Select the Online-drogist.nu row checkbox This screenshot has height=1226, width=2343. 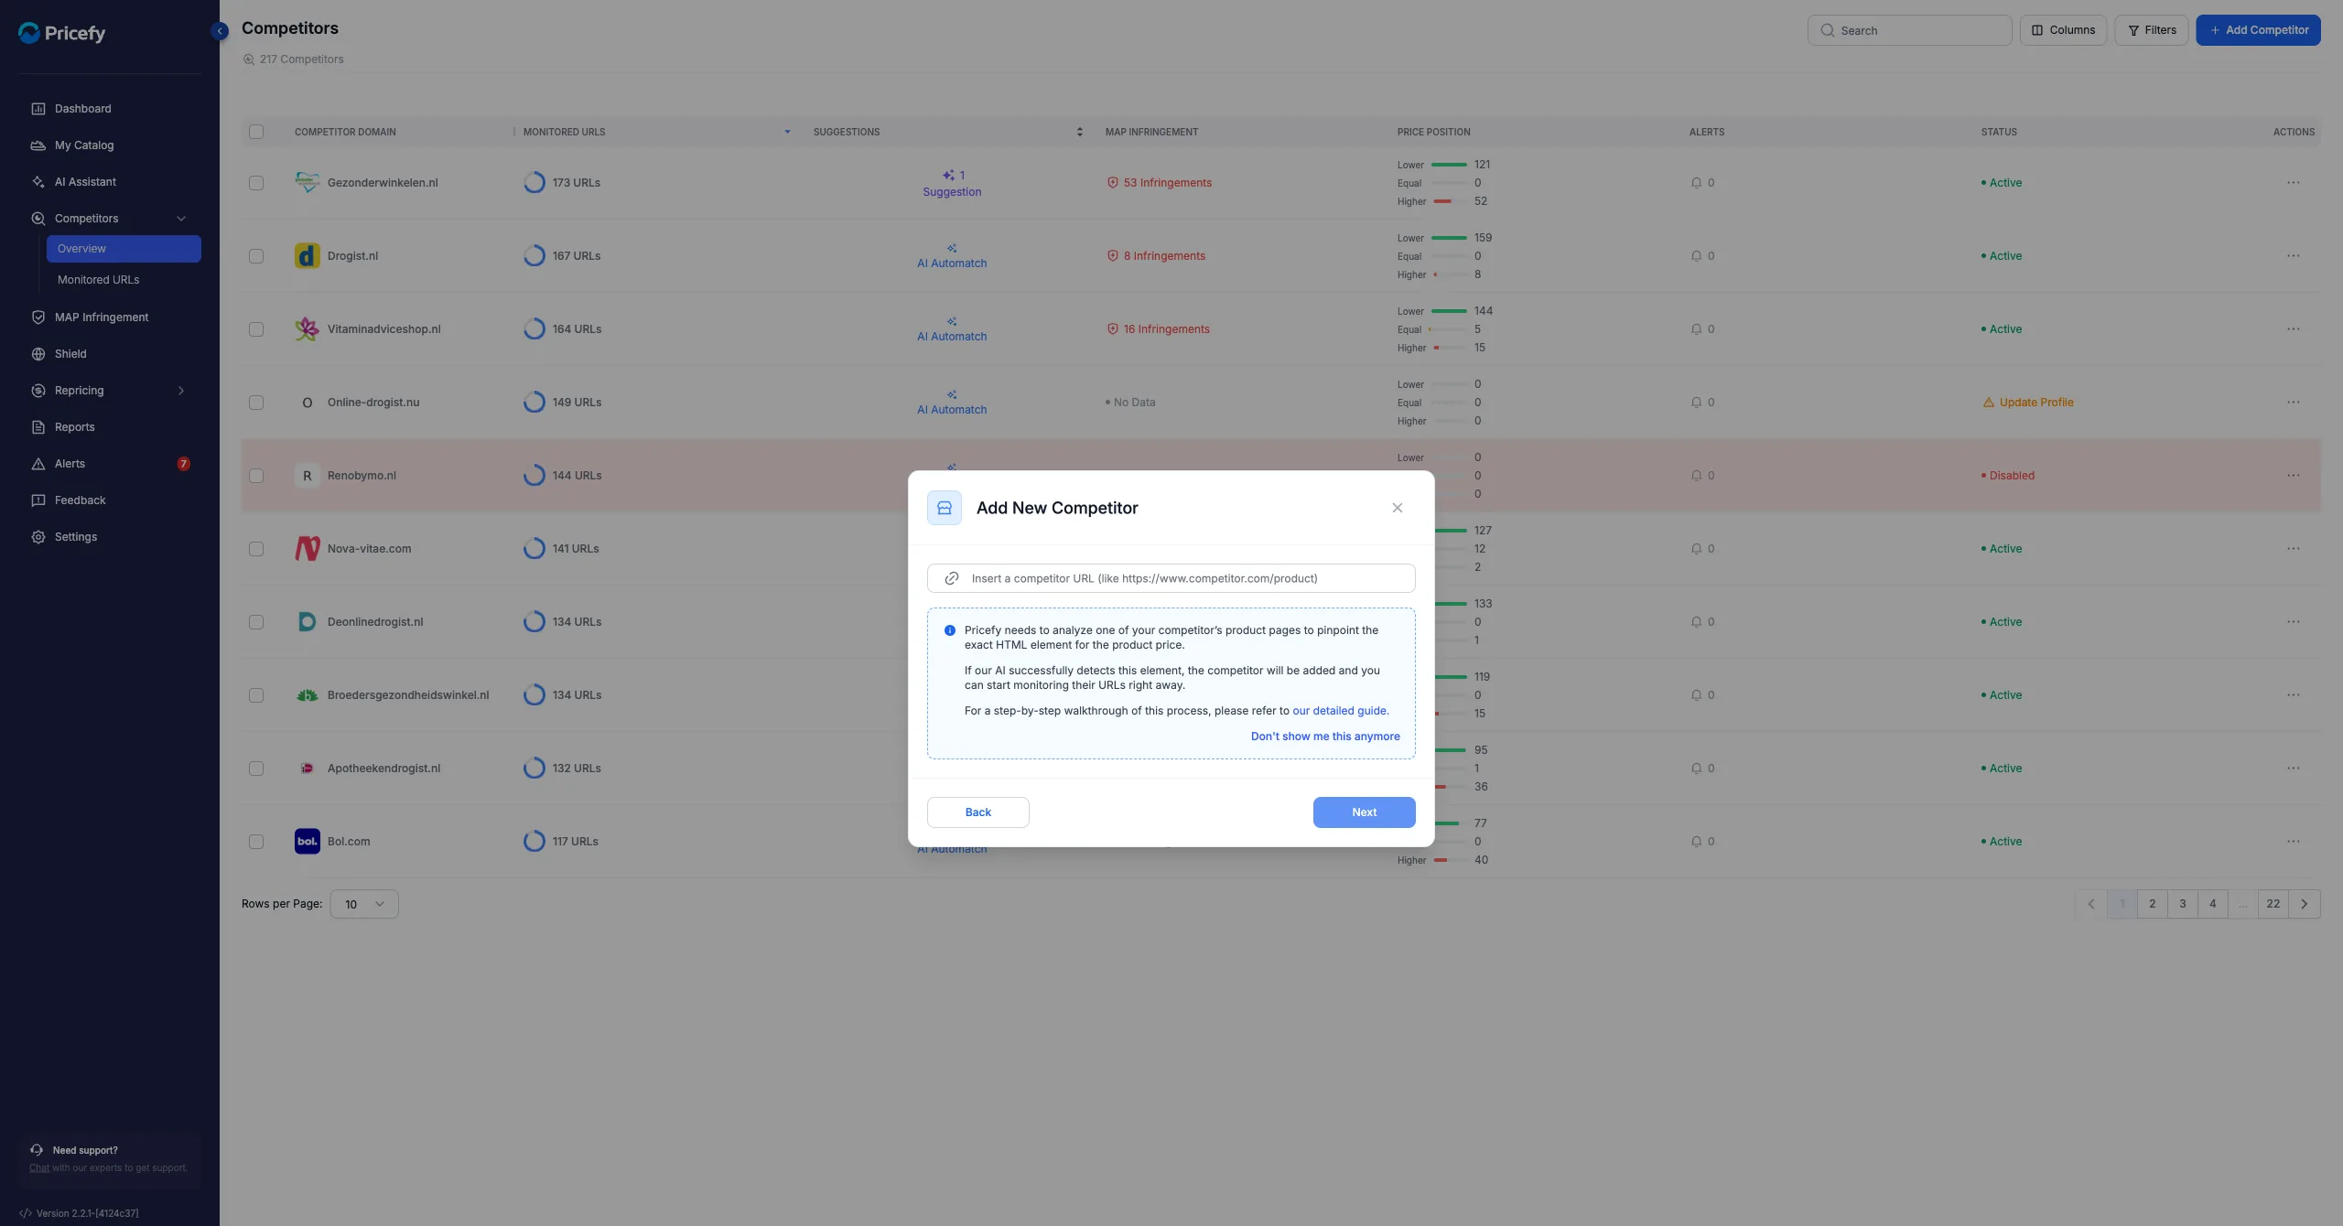pyautogui.click(x=256, y=403)
